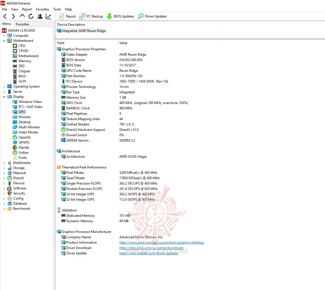This screenshot has width=325, height=290.
Task: Collapse the Motherboard tree node
Action: tap(4, 41)
